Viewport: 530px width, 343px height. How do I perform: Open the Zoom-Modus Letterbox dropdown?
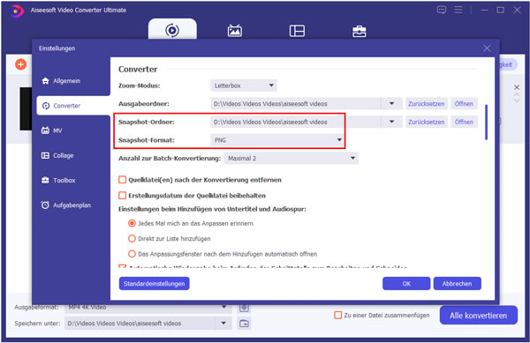[244, 86]
